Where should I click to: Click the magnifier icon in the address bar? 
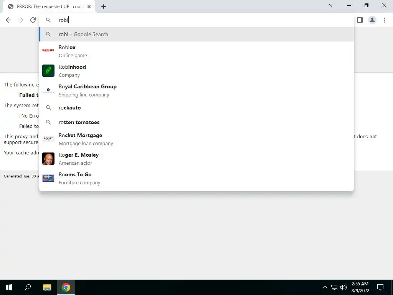[48, 20]
